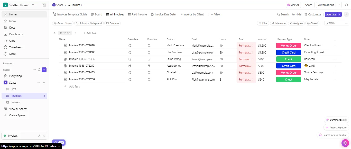The width and height of the screenshot is (351, 149).
Task: Open the Credit Card payment type for Lisa Martinez
Action: point(289,52)
